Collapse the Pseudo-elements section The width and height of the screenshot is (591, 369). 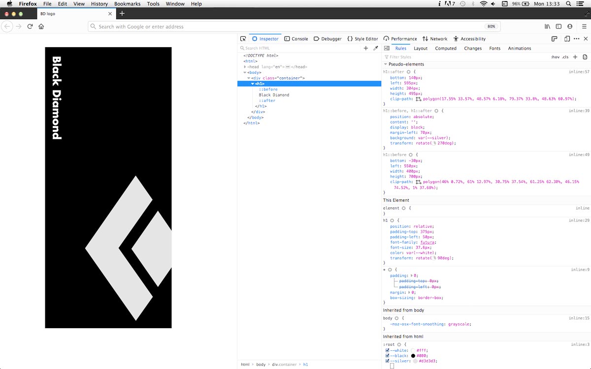click(386, 64)
